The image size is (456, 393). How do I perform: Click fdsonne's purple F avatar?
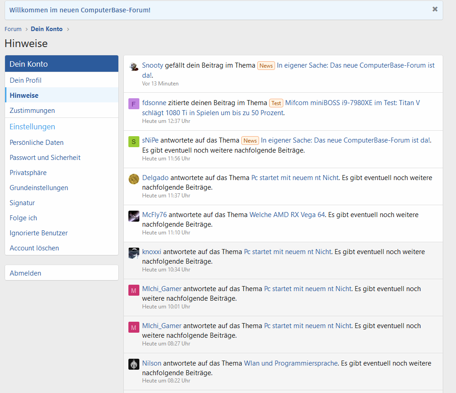[x=134, y=104]
